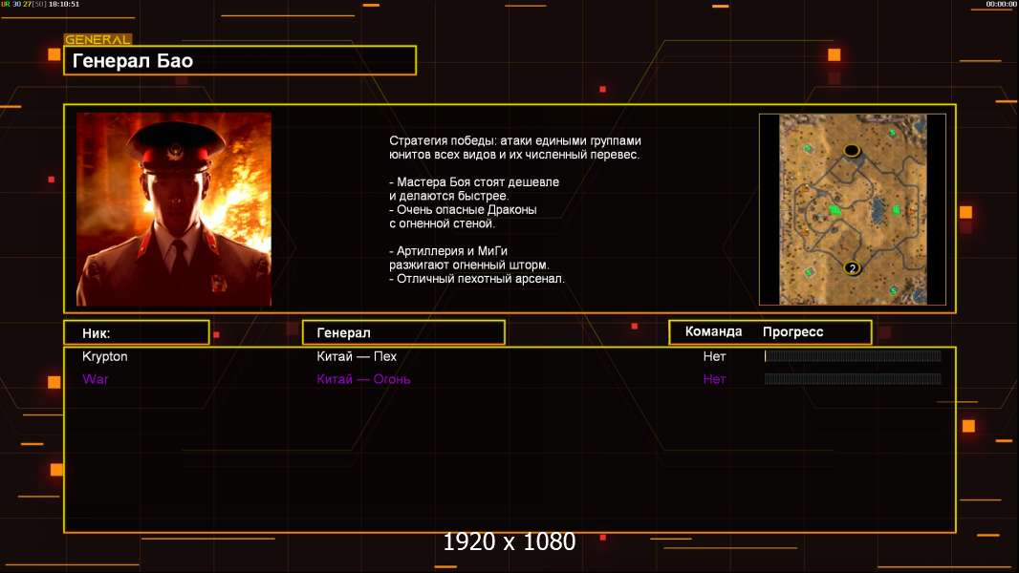1019x573 pixels.
Task: Click the 'Ник:' column header
Action: tap(137, 333)
